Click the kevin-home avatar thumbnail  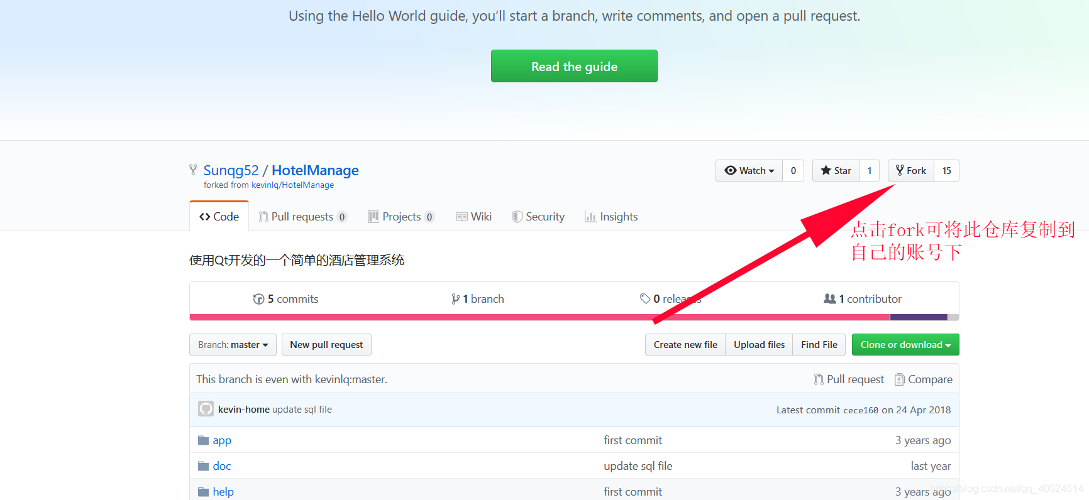[206, 409]
